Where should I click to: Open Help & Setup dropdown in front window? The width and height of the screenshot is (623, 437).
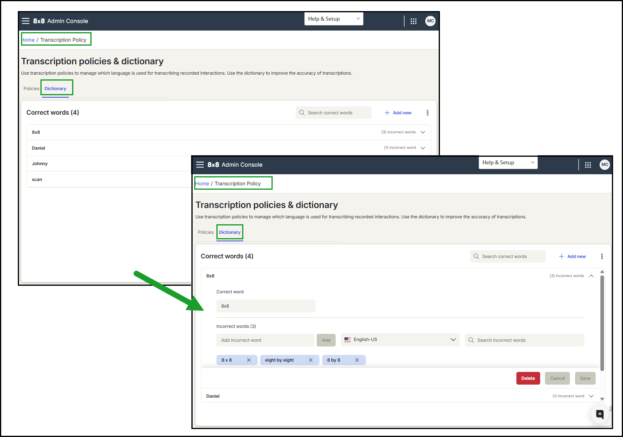tap(508, 163)
